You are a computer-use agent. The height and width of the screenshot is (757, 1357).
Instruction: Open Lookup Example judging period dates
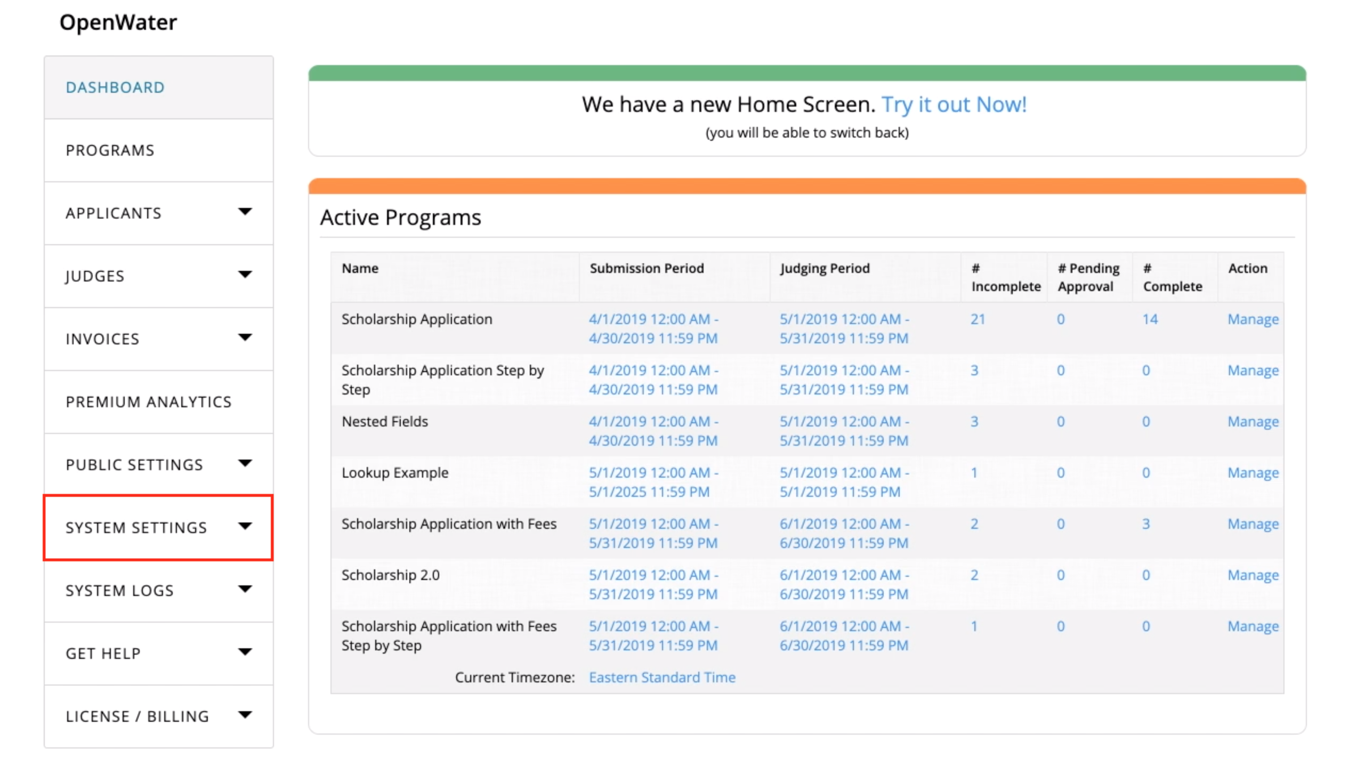point(844,482)
